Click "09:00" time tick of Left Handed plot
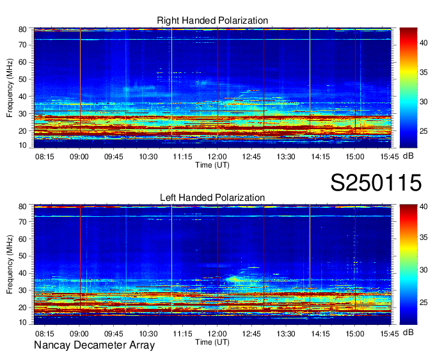Screen dimensions: 435x353 point(79,333)
